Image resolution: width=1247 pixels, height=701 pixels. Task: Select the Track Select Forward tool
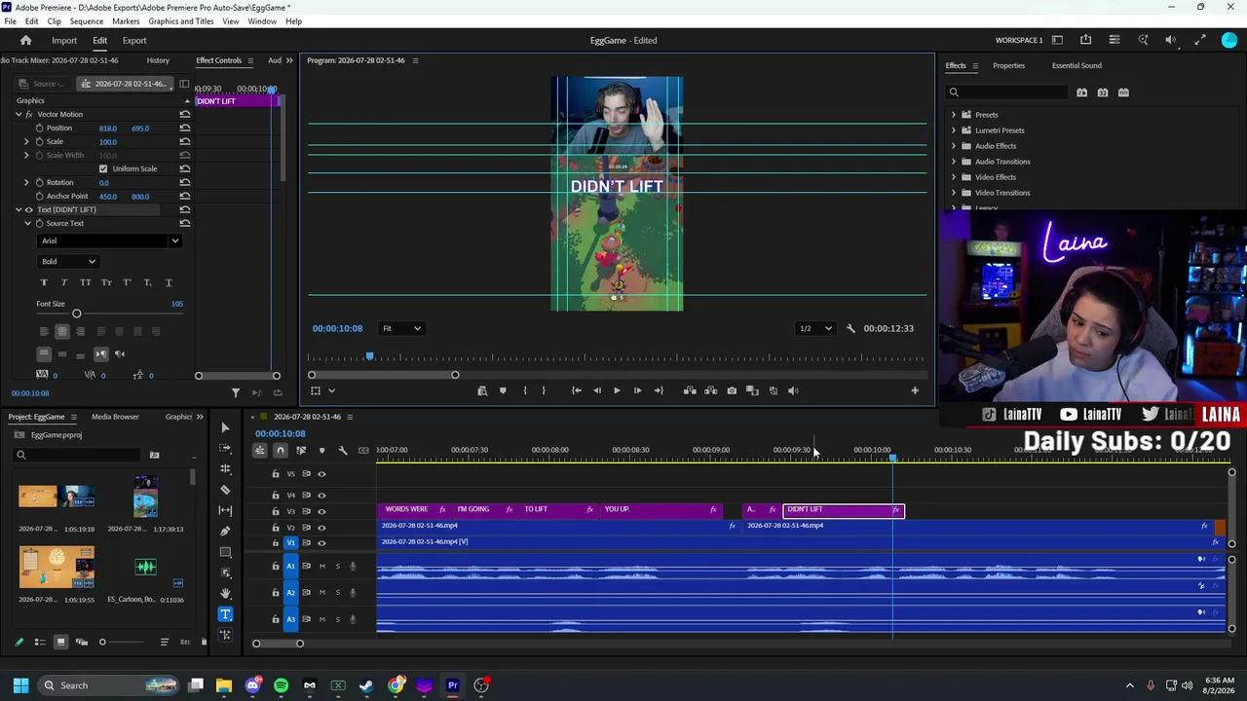click(x=225, y=448)
